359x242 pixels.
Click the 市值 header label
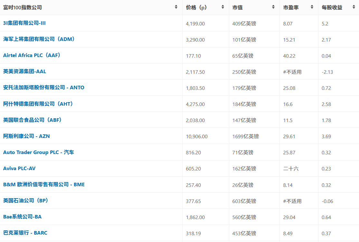click(x=237, y=7)
